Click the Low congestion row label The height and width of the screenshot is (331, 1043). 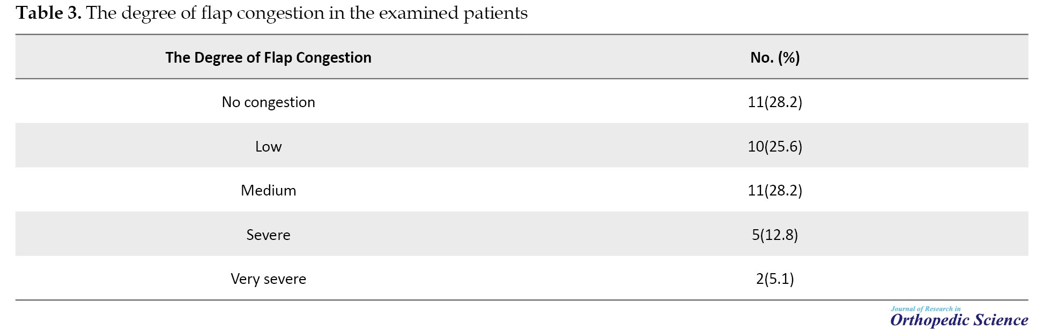(268, 146)
